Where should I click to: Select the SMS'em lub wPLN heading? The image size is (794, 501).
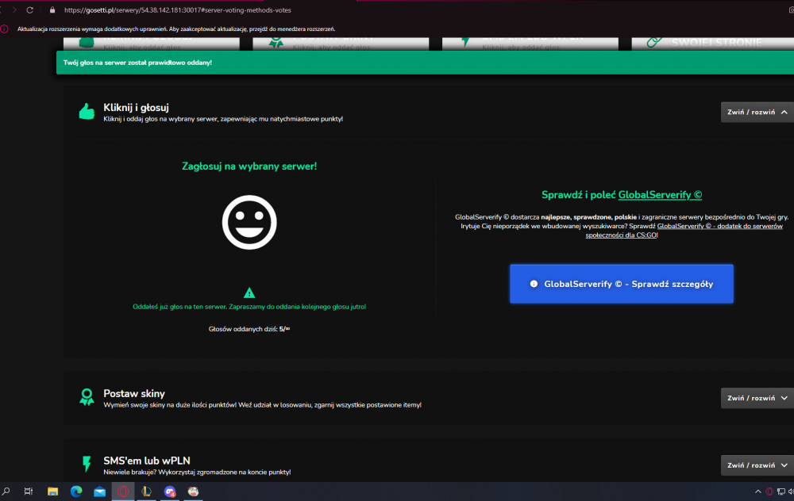147,461
